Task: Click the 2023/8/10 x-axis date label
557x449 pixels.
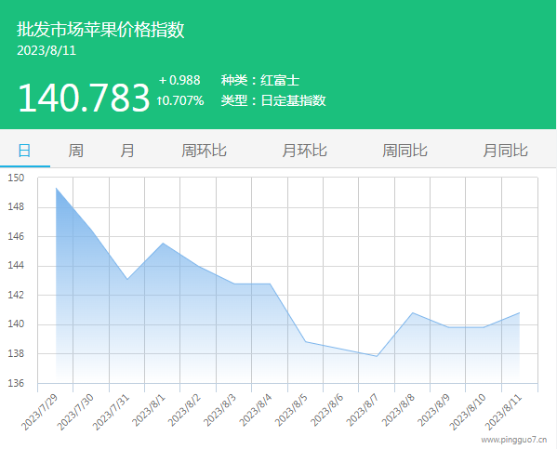Action: tap(468, 411)
